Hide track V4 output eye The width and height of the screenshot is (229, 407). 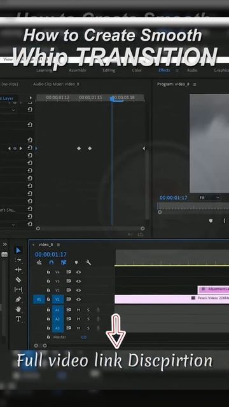click(x=78, y=272)
